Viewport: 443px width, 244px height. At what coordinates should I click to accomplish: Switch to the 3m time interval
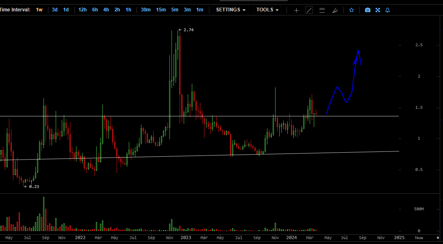pos(187,10)
